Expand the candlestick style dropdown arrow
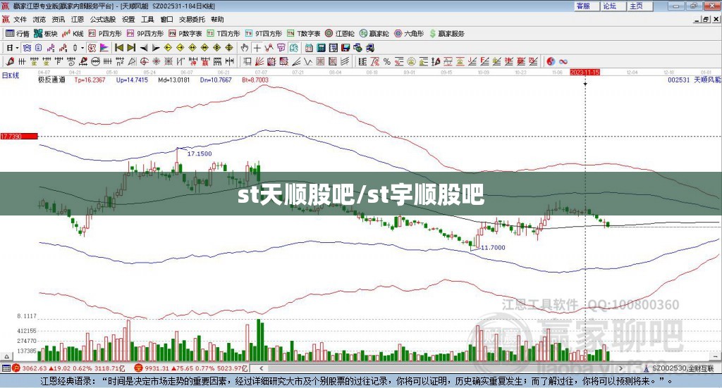 (x=82, y=47)
